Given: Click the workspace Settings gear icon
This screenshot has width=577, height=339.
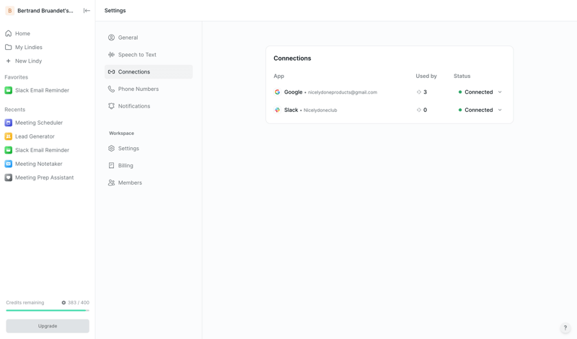Looking at the screenshot, I should (111, 149).
